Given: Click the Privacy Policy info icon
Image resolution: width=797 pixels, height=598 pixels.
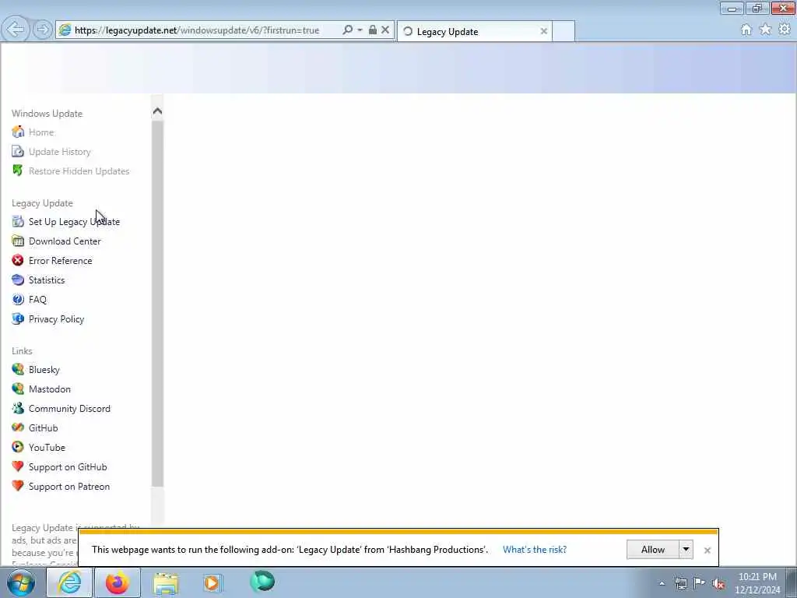Looking at the screenshot, I should coord(18,318).
